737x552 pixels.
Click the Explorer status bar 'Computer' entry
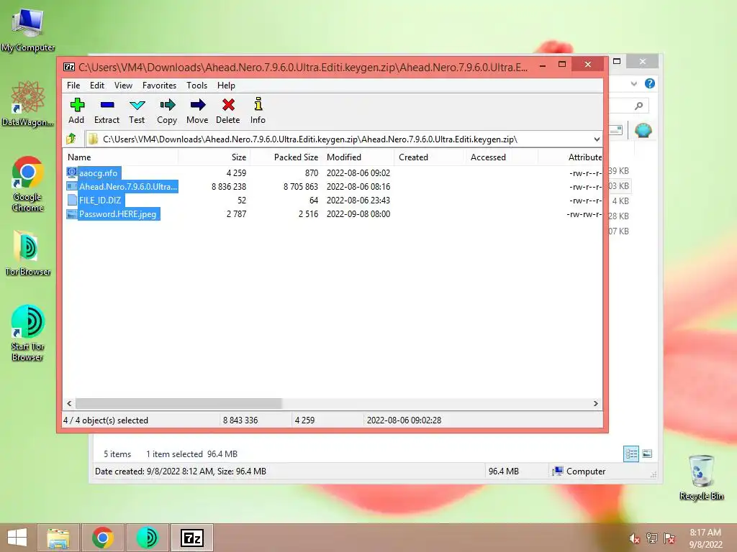click(579, 471)
